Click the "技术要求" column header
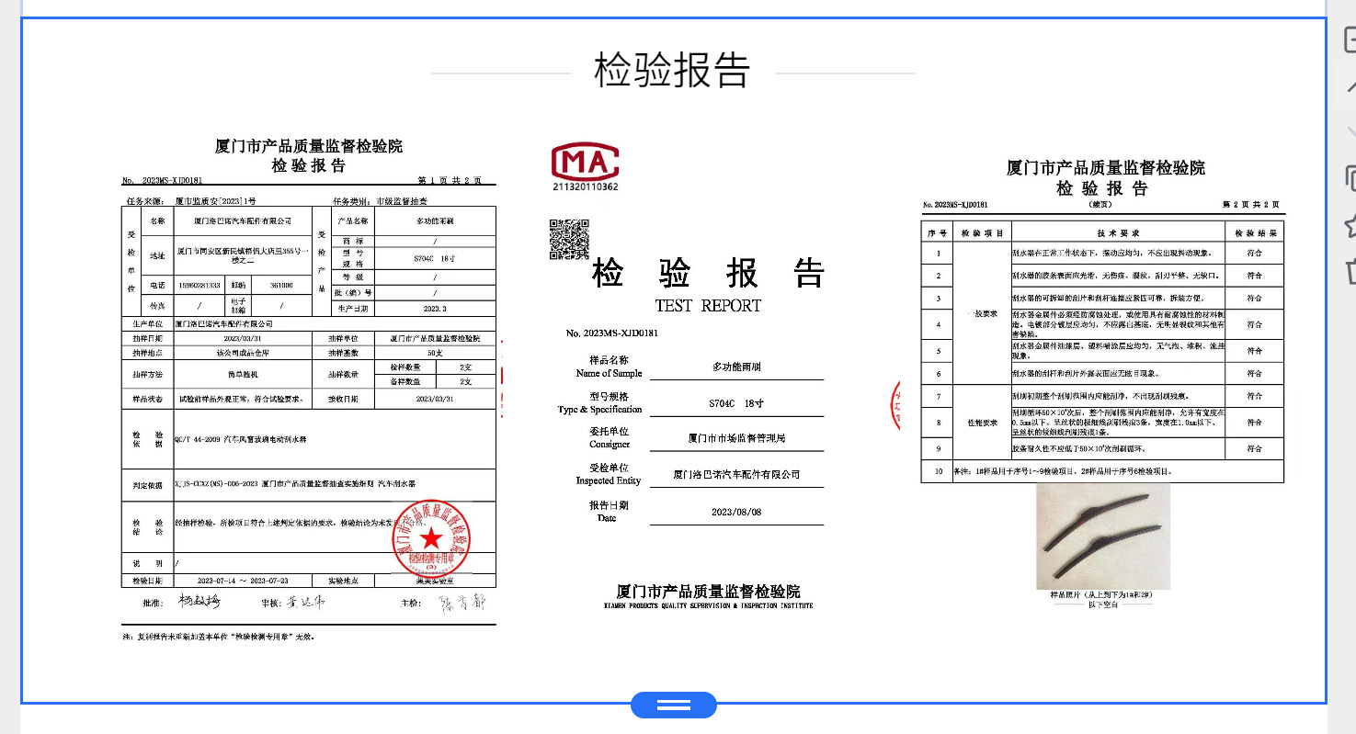The image size is (1356, 734). 1117,233
